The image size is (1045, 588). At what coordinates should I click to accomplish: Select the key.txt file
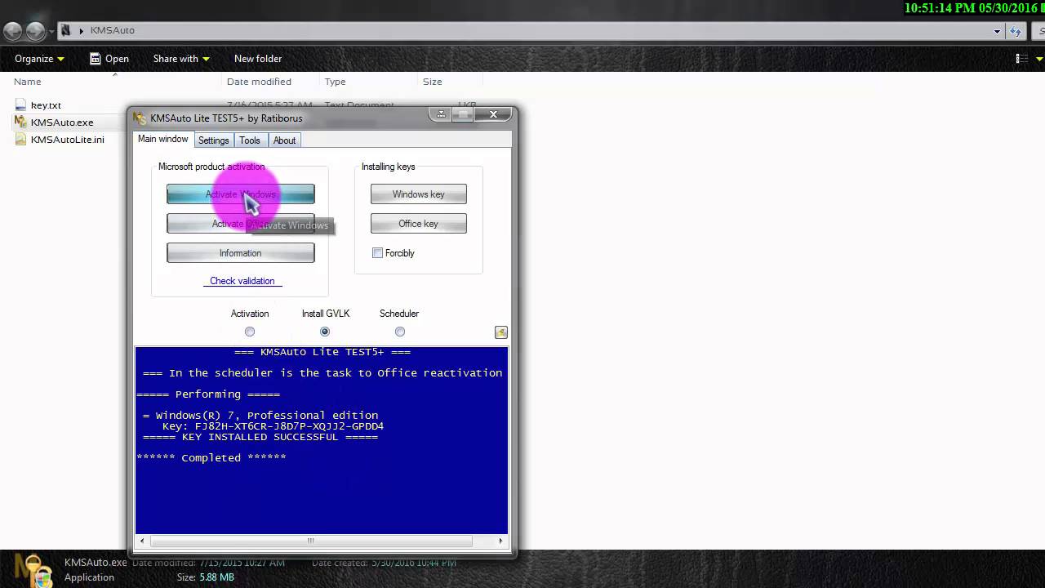[46, 105]
